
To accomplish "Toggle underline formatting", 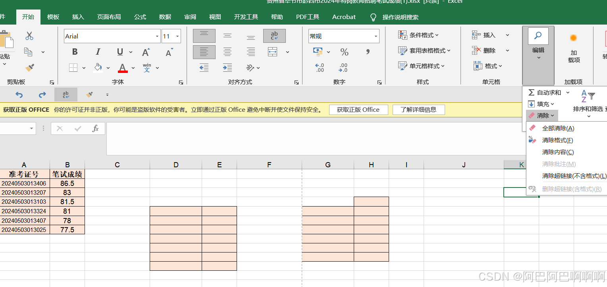I will click(x=119, y=52).
